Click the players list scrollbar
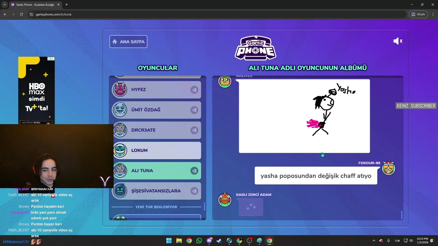This screenshot has width=438, height=246. pos(205,207)
